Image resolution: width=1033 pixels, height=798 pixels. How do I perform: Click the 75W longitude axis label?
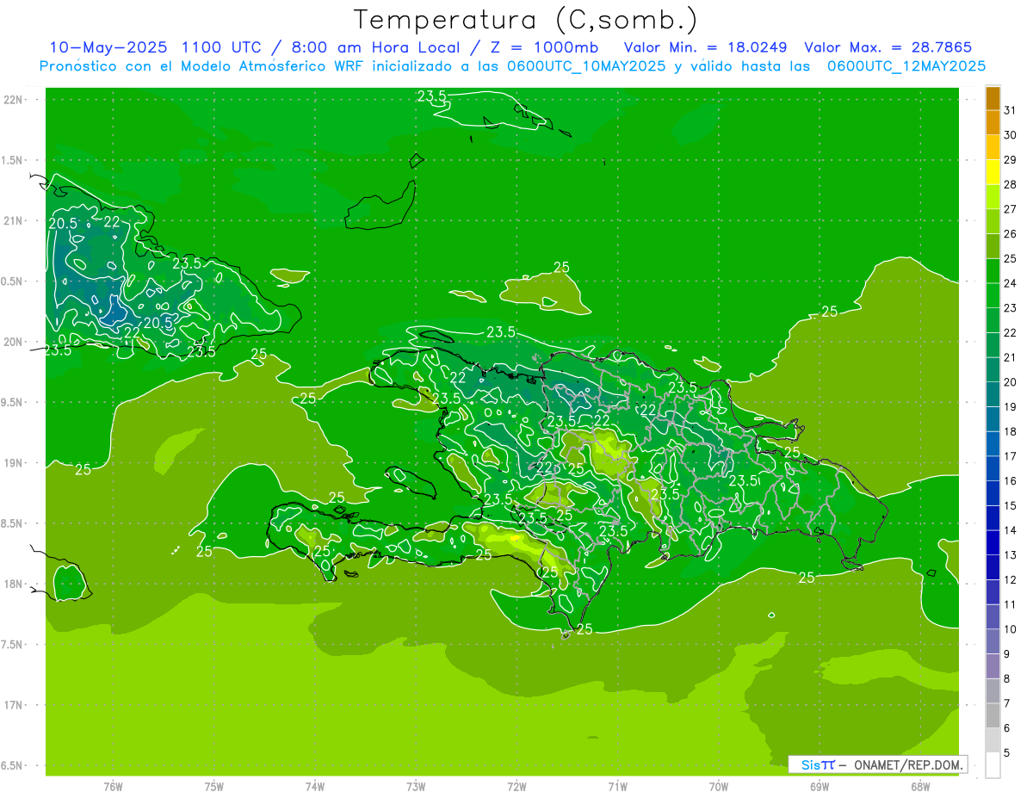pyautogui.click(x=214, y=786)
